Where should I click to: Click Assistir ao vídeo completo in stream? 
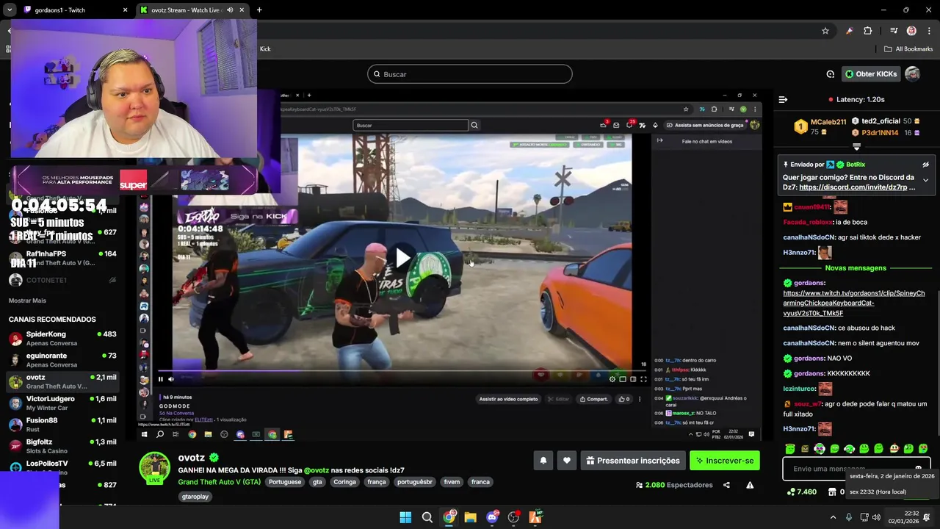[x=508, y=399]
